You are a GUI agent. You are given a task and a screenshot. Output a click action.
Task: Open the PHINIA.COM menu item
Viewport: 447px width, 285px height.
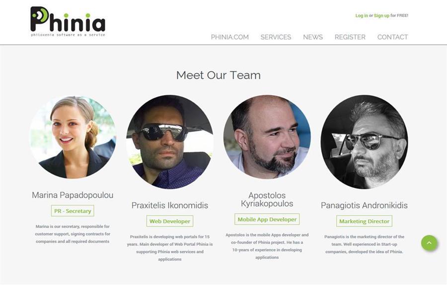pyautogui.click(x=230, y=37)
